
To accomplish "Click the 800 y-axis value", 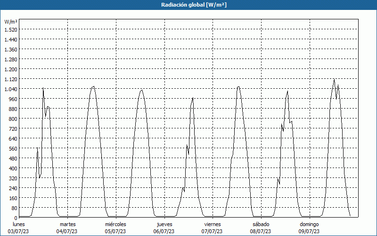I will (13, 119).
